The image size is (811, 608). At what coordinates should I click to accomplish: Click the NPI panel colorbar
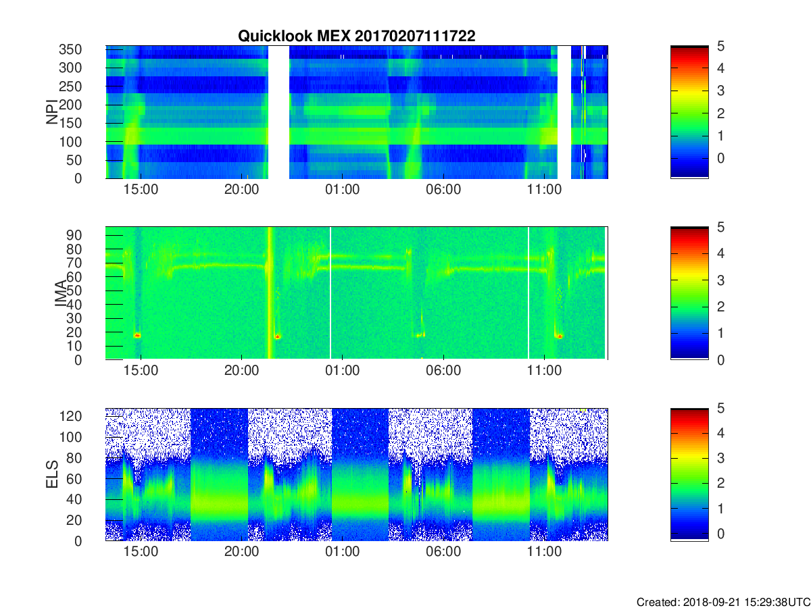click(x=689, y=112)
